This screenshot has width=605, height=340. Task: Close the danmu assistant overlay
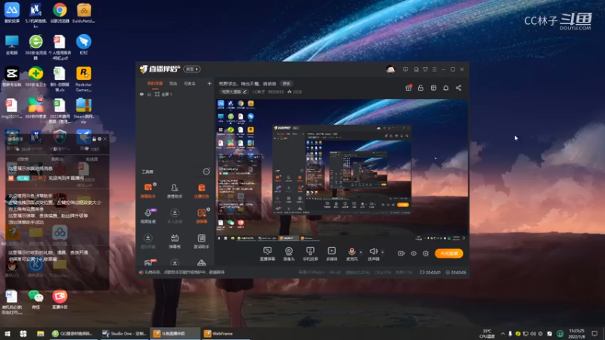(x=105, y=139)
